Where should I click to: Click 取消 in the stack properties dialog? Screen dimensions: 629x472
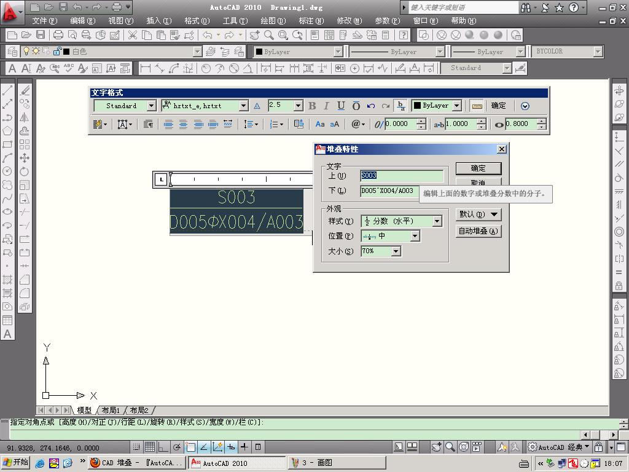(478, 182)
